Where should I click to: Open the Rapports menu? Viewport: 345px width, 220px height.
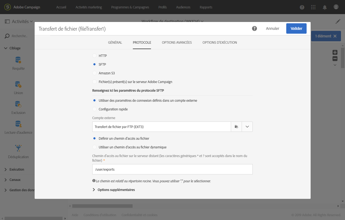206,7
